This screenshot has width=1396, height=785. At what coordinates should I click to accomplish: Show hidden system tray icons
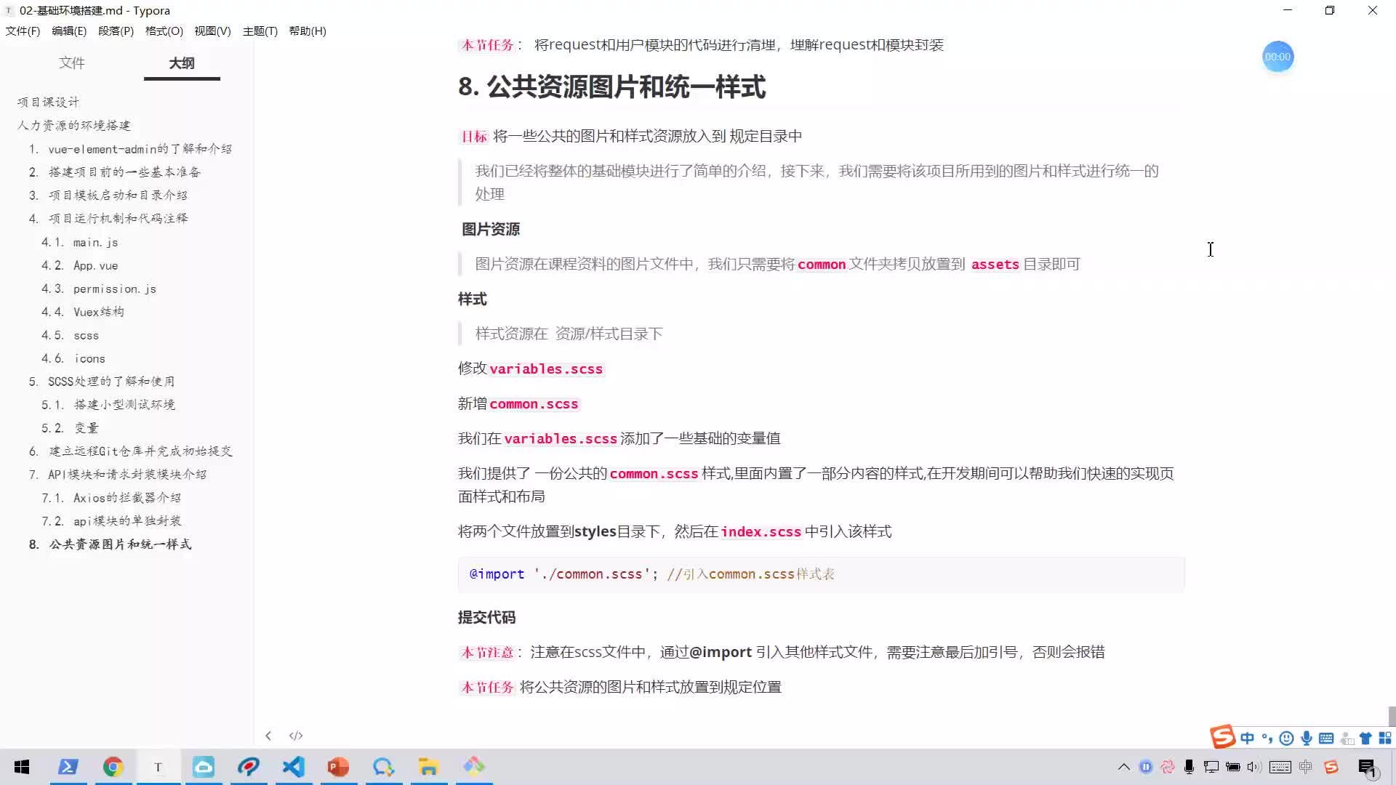coord(1123,767)
